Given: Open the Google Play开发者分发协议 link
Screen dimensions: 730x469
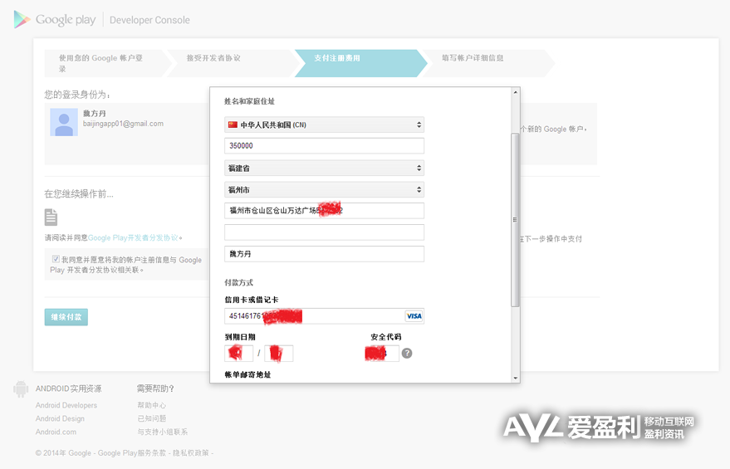Looking at the screenshot, I should pos(133,238).
